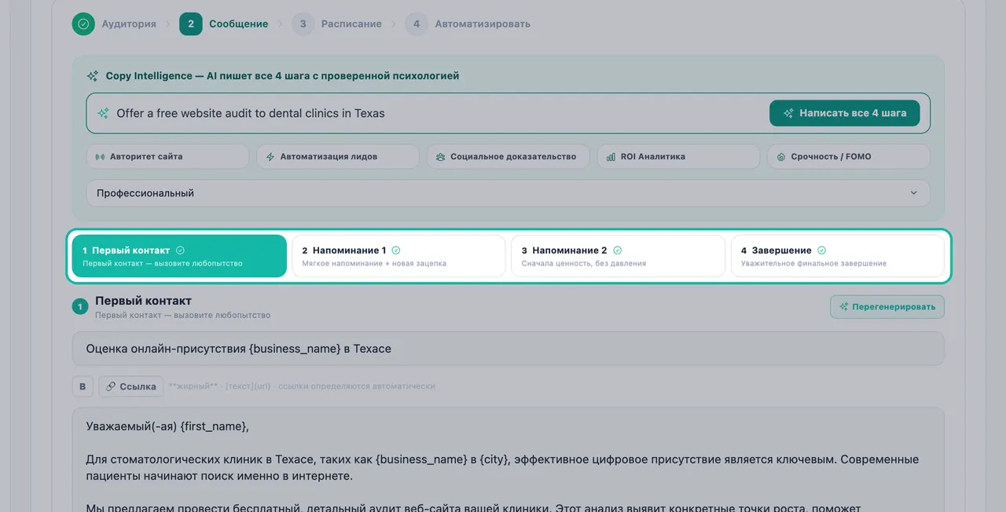Click the subtitle Уважительное финальное завершение
1006x512 pixels.
(813, 264)
